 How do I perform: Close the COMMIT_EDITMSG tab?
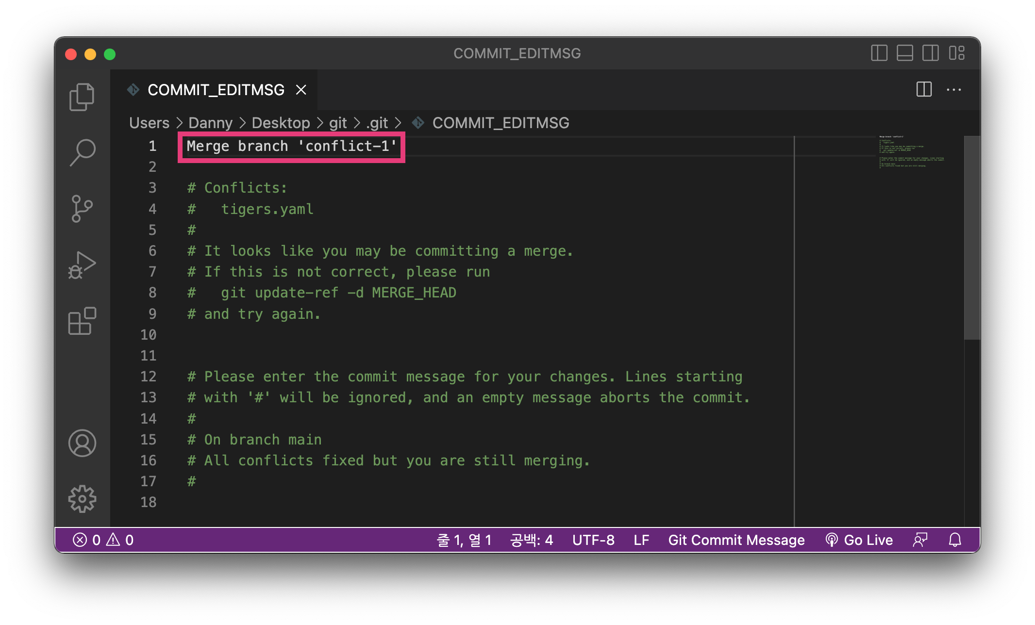tap(301, 90)
